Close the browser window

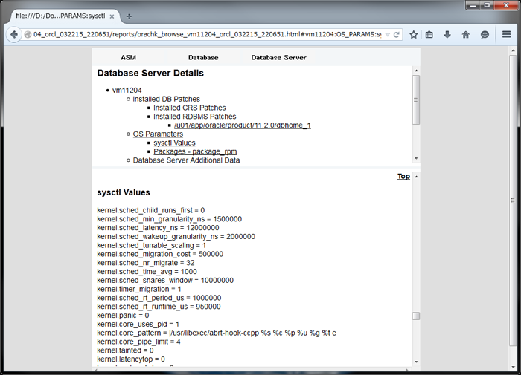coord(506,5)
